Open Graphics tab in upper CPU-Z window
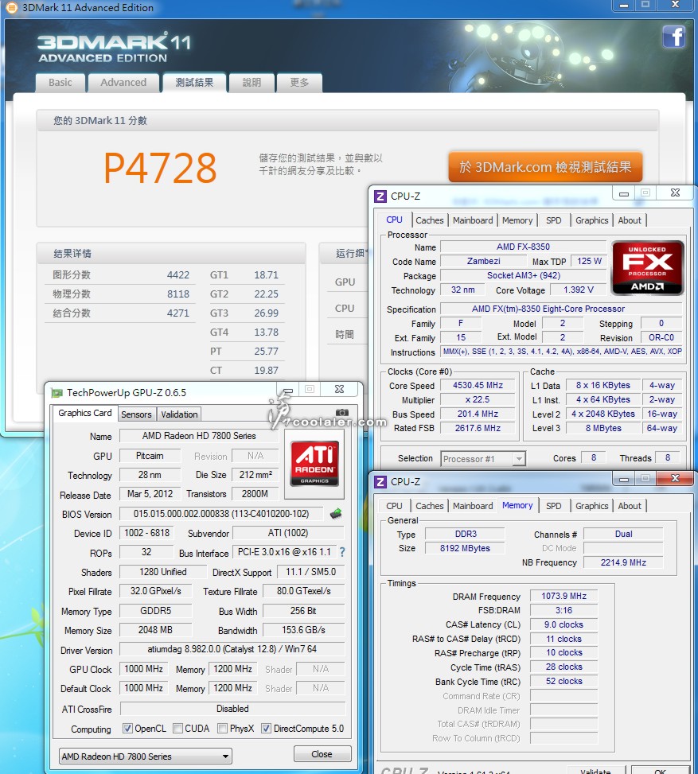This screenshot has height=774, width=698. click(x=592, y=220)
